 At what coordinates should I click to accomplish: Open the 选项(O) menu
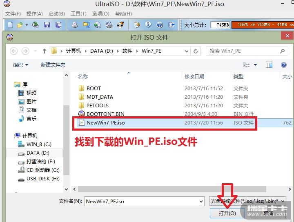click(100, 14)
